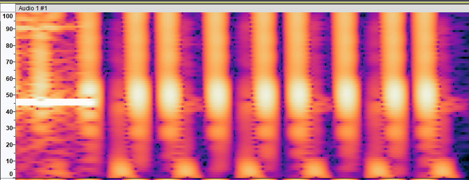Click the rightmost bright white blob near 50

(x=425, y=94)
